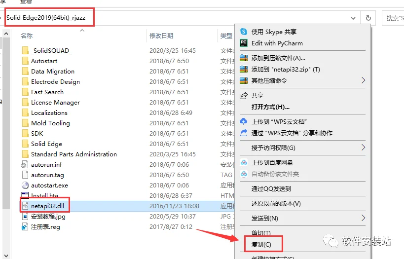Expand the 授予访问权限(G) submenu arrow

coord(363,148)
